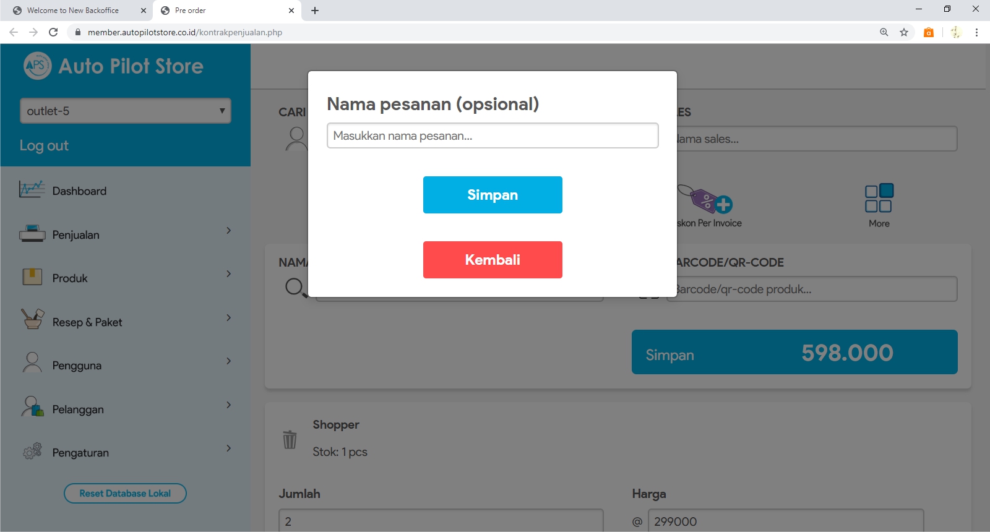The width and height of the screenshot is (990, 532).
Task: Click Reset Database Lokal button
Action: [125, 493]
